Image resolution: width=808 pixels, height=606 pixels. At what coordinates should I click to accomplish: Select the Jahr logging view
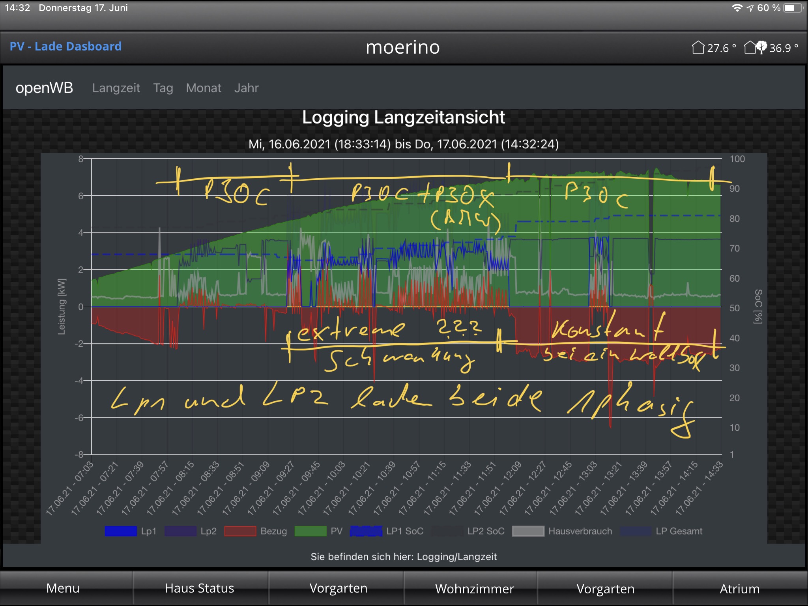[x=246, y=88]
